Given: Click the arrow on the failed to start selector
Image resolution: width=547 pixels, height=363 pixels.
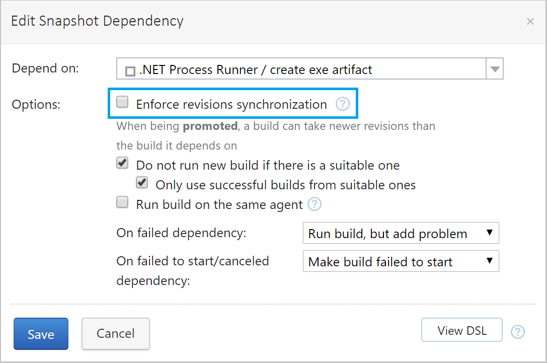Looking at the screenshot, I should [490, 261].
